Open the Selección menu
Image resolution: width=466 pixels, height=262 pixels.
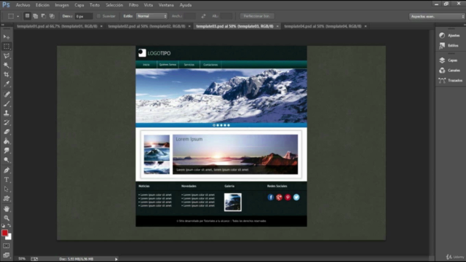[x=114, y=5]
